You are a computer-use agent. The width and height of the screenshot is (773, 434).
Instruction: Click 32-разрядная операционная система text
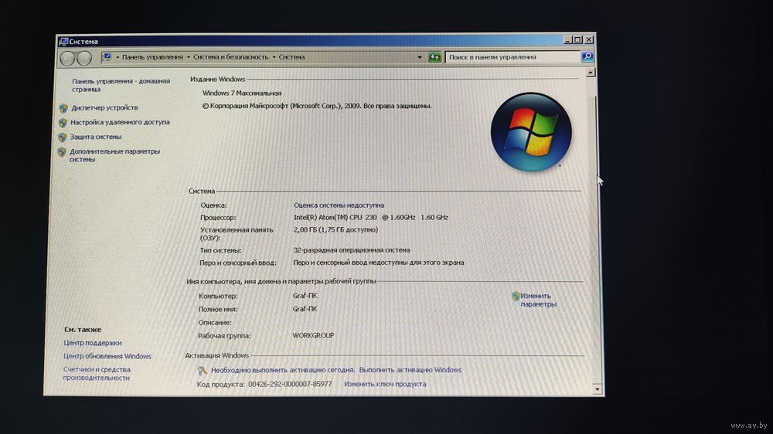[352, 249]
